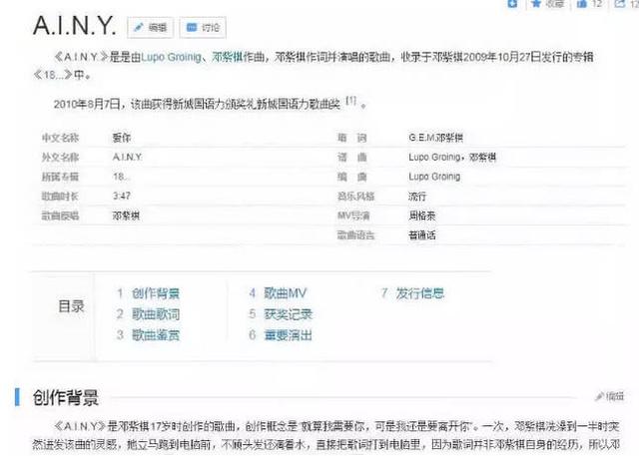Click the 所属专辑 label
This screenshot has width=639, height=456.
coord(60,177)
